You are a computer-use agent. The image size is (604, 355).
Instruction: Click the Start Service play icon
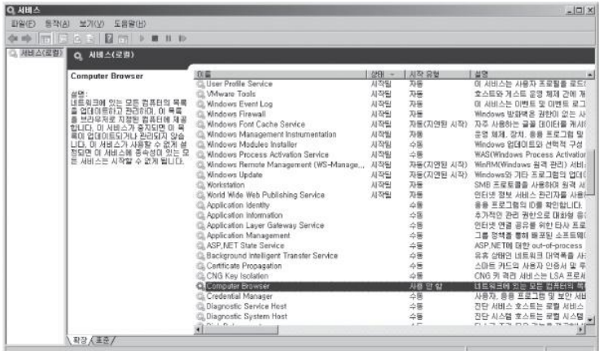(x=142, y=38)
